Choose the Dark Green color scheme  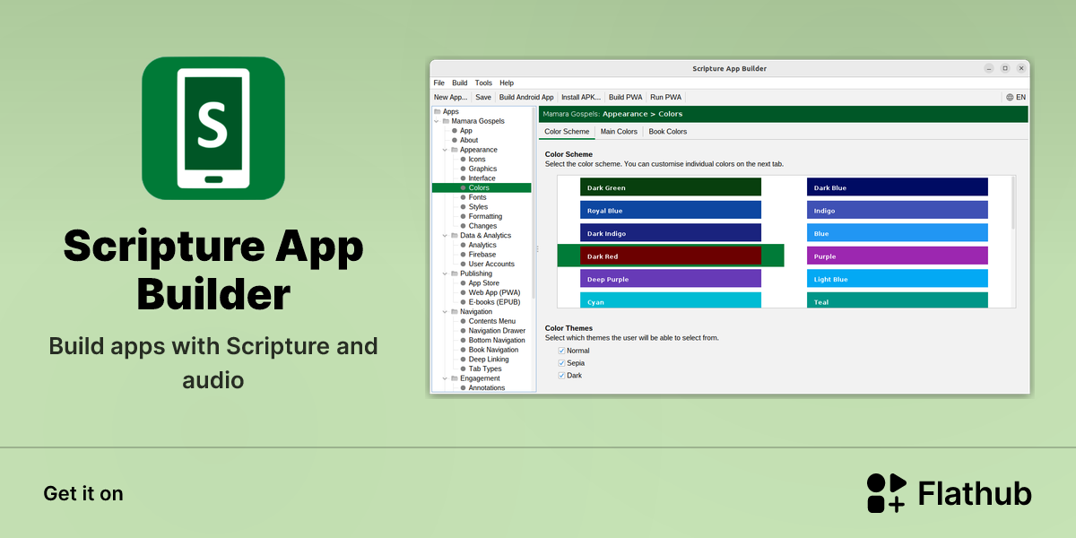tap(671, 187)
